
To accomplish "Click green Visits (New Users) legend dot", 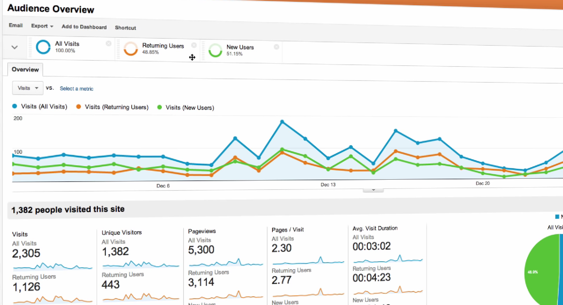I will (x=160, y=107).
